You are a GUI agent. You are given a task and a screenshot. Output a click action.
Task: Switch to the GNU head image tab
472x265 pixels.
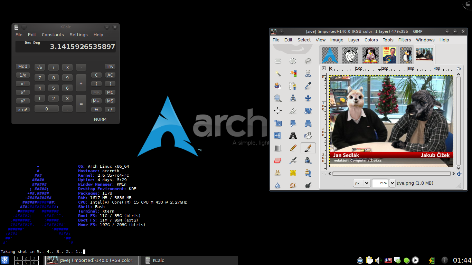pos(350,55)
